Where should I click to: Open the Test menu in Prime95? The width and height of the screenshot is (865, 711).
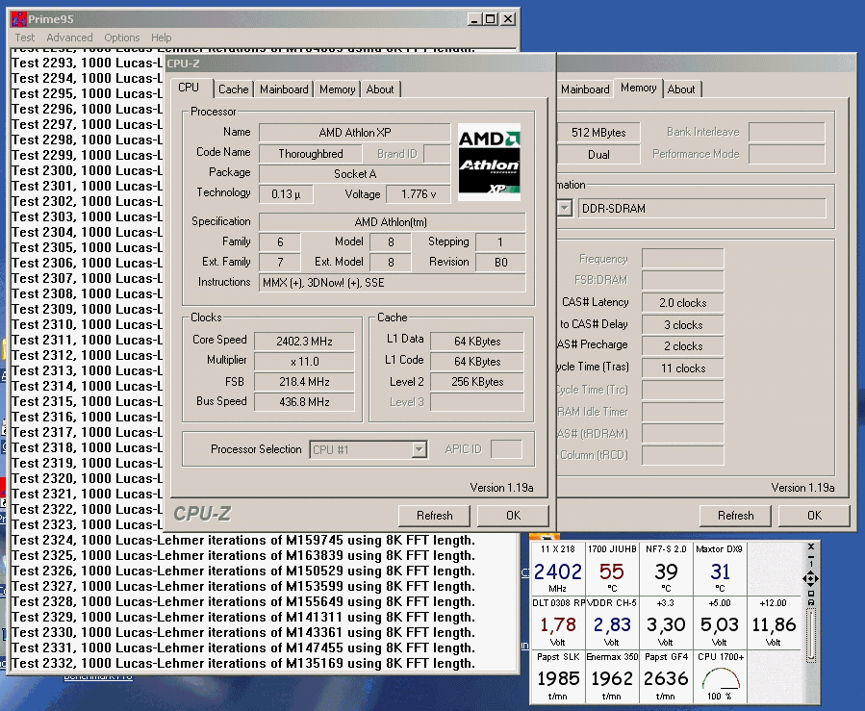pyautogui.click(x=25, y=38)
